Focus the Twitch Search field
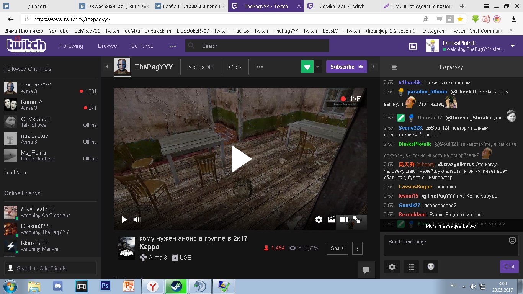This screenshot has width=523, height=294. pos(257,46)
